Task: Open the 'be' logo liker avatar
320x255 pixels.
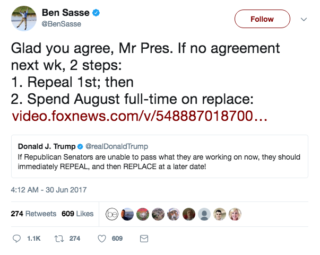Action: 112,214
